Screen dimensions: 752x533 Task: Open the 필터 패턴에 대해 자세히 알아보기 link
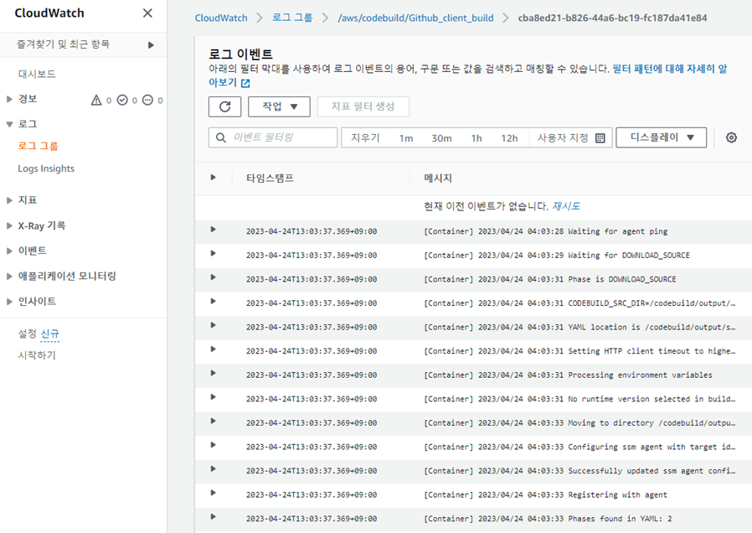669,69
